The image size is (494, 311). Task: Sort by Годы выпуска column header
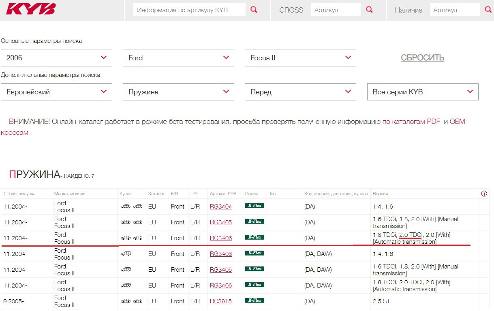coord(19,194)
